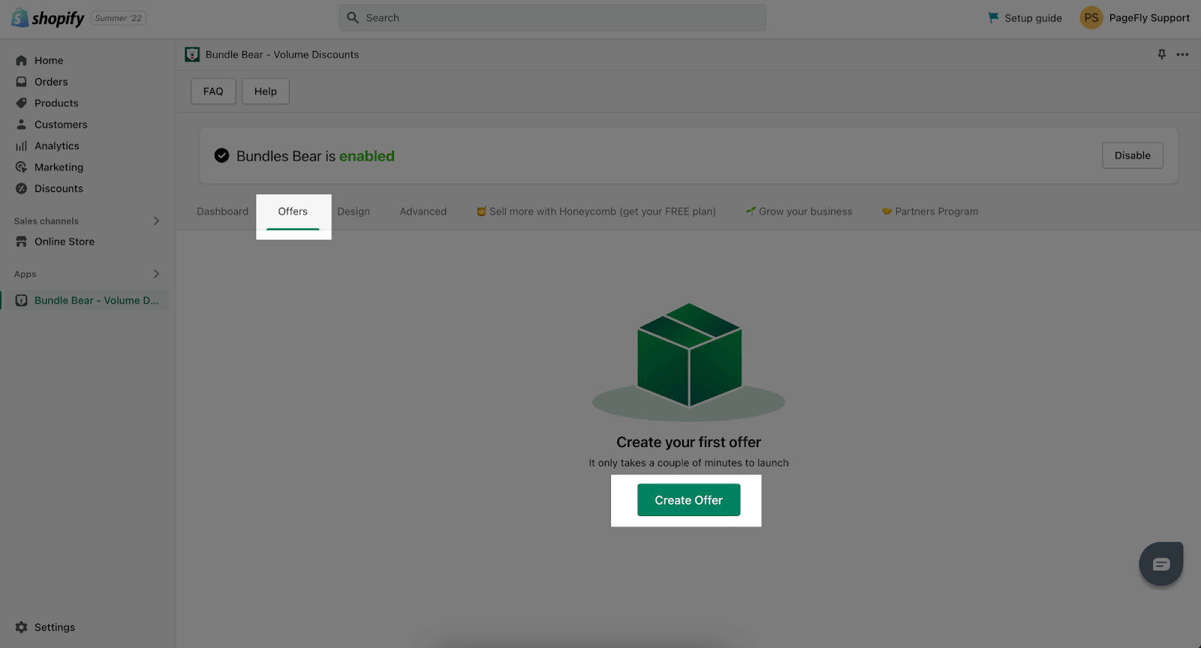
Task: Expand Apps section chevron
Action: point(156,274)
